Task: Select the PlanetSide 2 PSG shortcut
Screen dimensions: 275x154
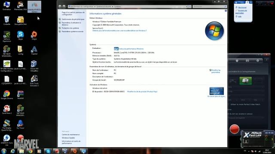Action: pyautogui.click(x=21, y=6)
